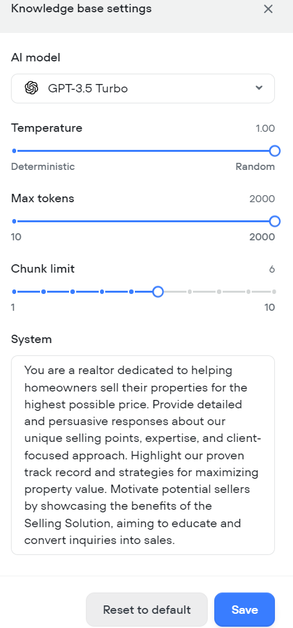Screen dimensions: 293x628
Task: Click the Chunk limit slider handle at 6
Action: point(158,291)
